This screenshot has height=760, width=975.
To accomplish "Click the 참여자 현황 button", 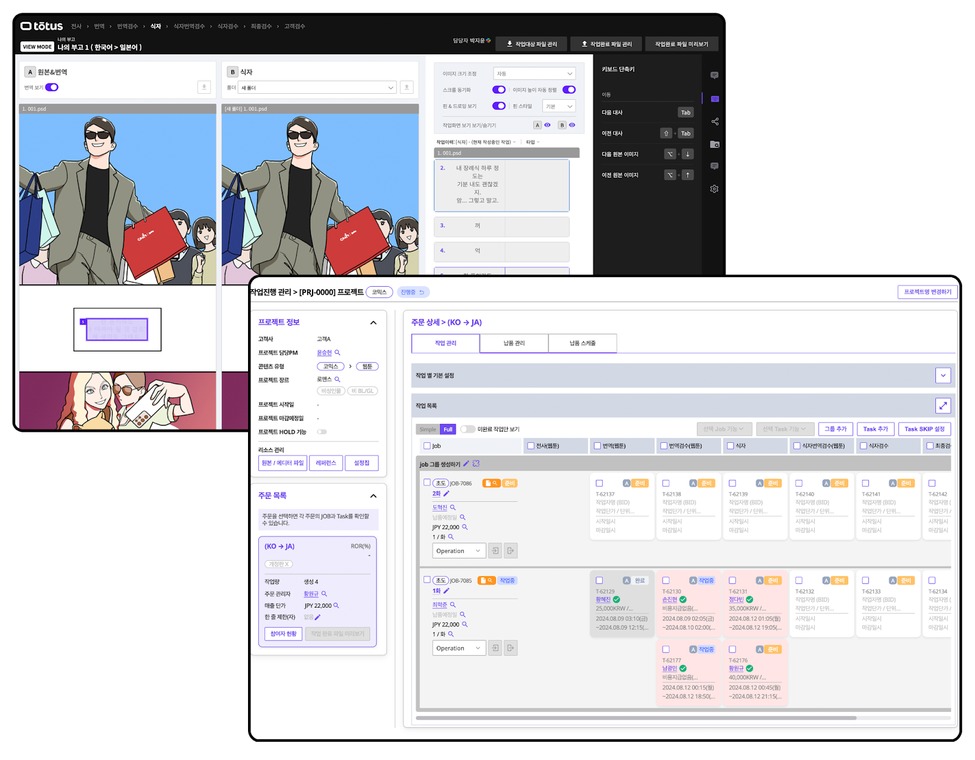I will pos(283,633).
